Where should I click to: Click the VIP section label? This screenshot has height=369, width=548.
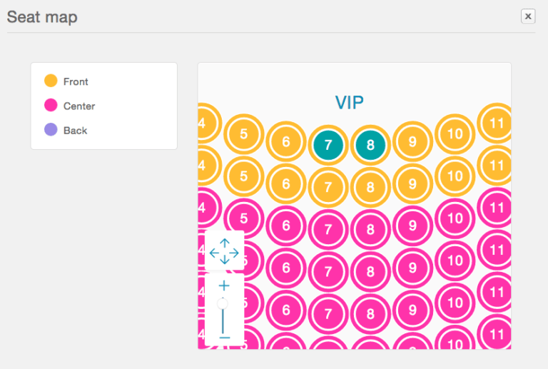350,103
